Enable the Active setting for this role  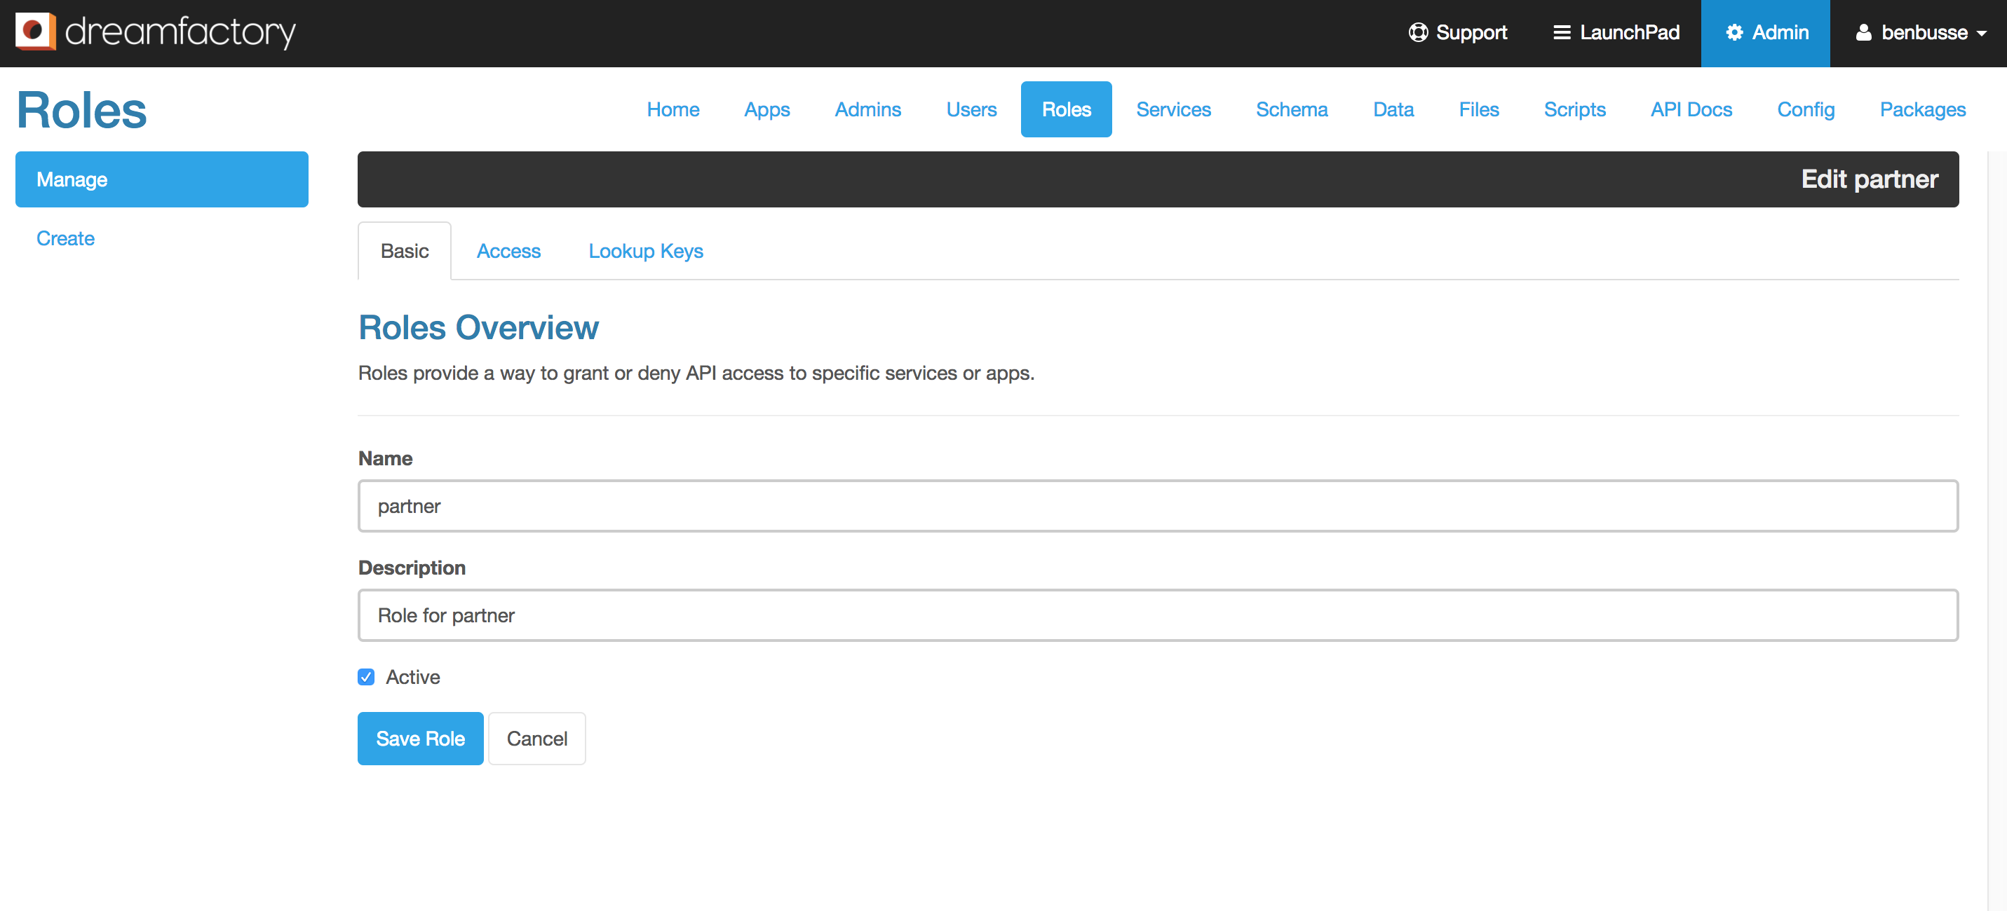click(366, 677)
